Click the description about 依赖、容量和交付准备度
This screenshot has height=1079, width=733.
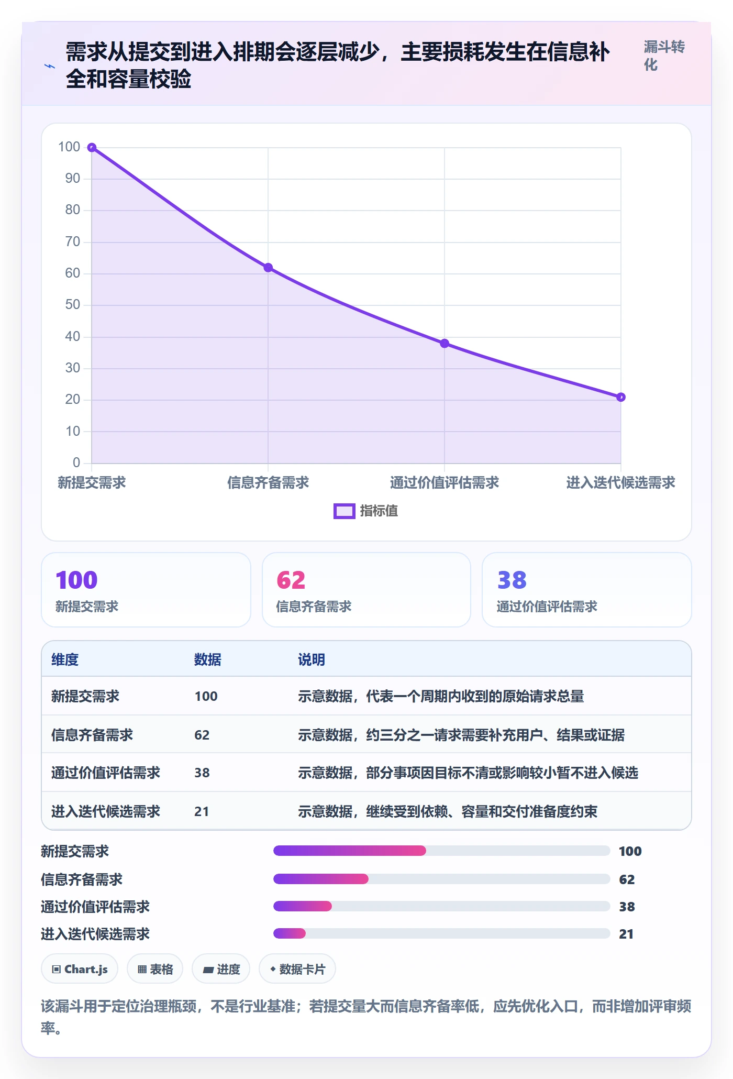(448, 811)
